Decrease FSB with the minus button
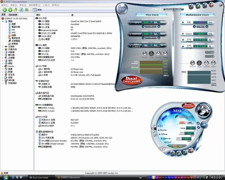This screenshot has height=180, width=225. click(194, 27)
